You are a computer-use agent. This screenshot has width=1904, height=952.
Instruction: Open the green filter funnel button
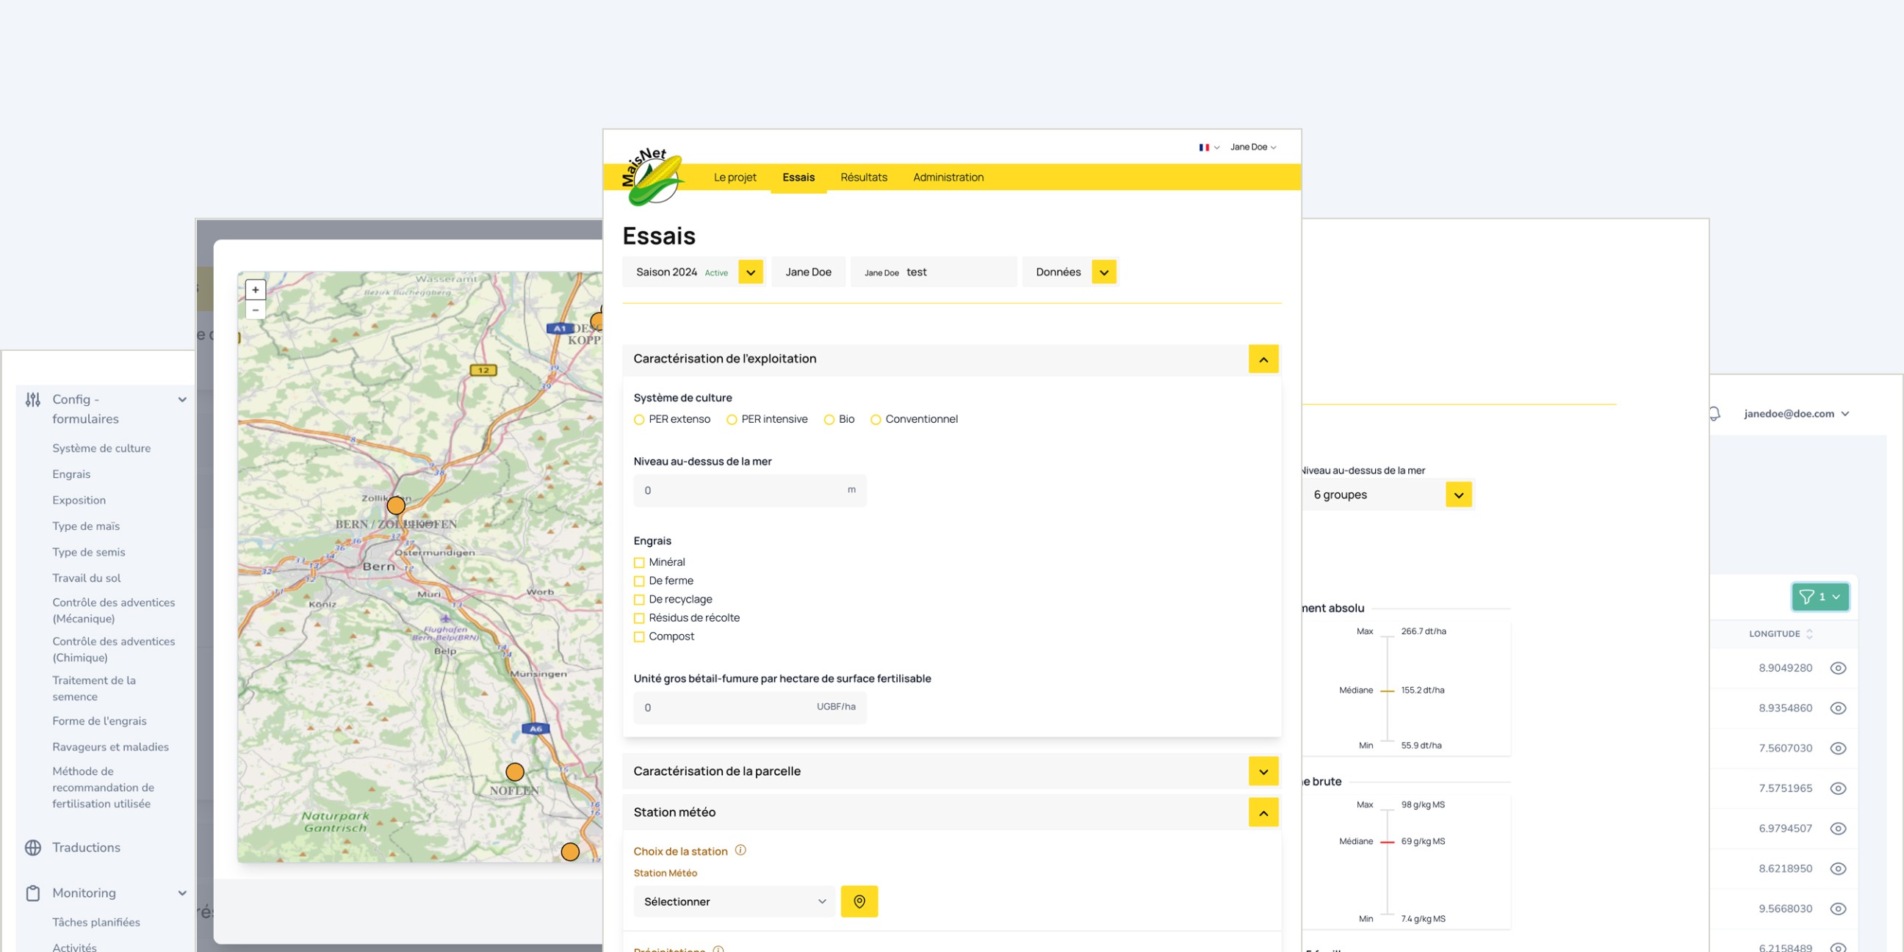[1819, 596]
